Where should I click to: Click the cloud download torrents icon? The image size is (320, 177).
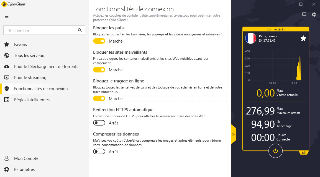click(7, 67)
